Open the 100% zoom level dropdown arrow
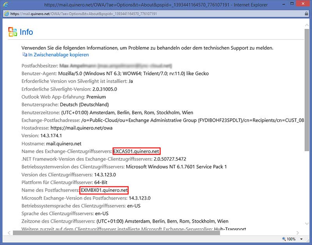Image resolution: width=312 pixels, height=245 pixels. pos(301,239)
